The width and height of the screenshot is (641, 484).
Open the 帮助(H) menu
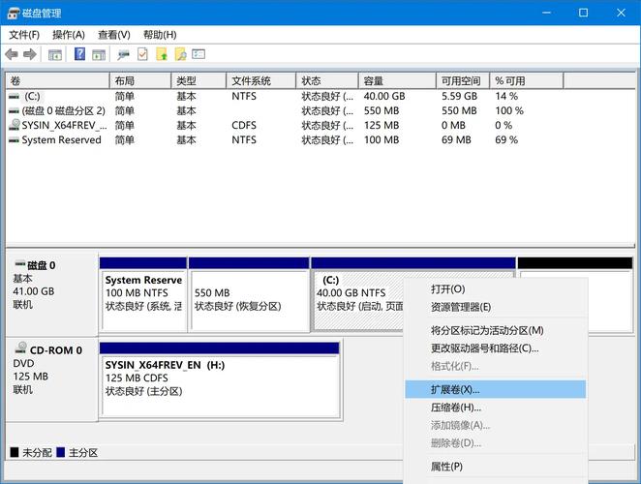pos(160,35)
